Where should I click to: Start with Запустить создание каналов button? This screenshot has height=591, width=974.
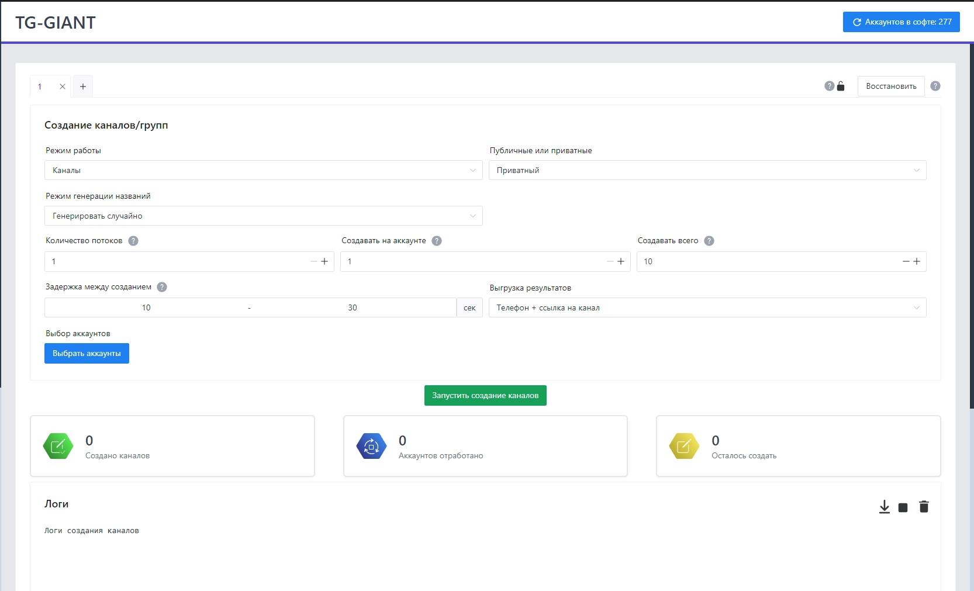click(x=485, y=396)
